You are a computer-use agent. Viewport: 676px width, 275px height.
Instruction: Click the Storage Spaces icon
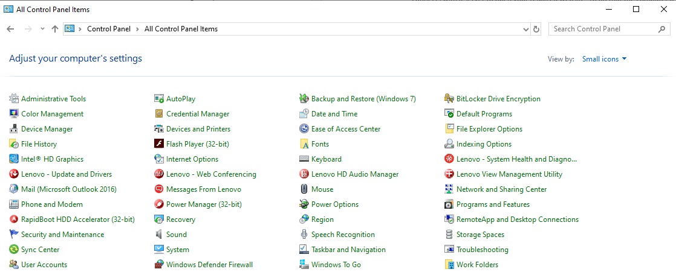[449, 235]
